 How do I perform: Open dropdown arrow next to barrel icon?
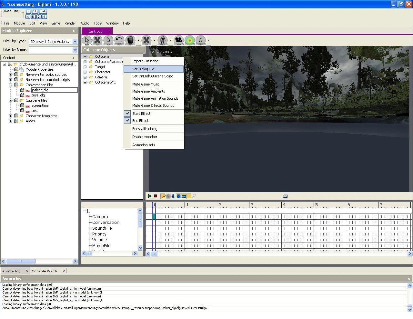[x=138, y=40]
